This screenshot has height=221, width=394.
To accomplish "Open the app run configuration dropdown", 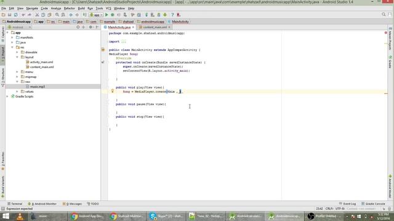I will pyautogui.click(x=96, y=15).
